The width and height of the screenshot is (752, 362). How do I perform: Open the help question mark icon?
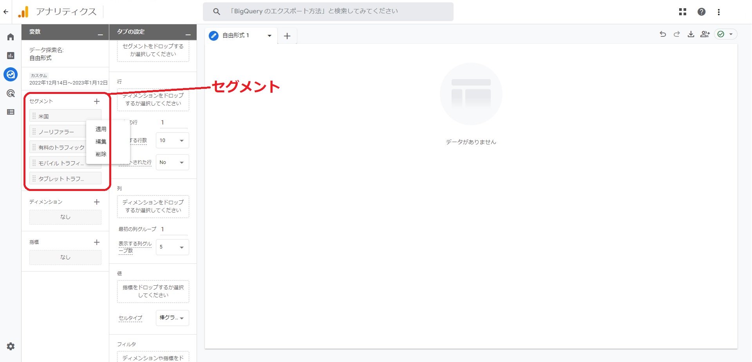701,12
